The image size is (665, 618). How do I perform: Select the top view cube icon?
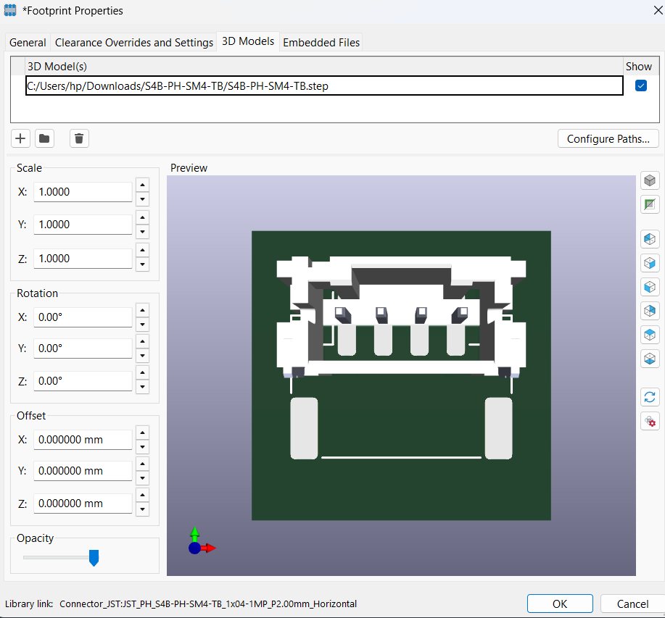[x=649, y=335]
